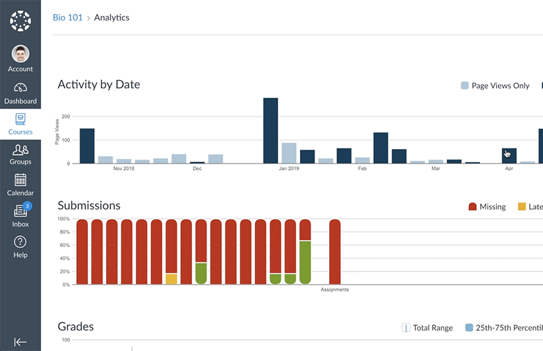This screenshot has height=351, width=543.
Task: Click the Groups label in sidebar
Action: point(21,162)
